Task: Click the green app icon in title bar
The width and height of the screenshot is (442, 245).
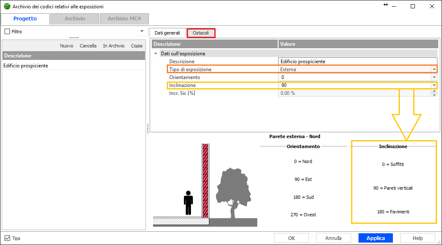Action: 7,7
